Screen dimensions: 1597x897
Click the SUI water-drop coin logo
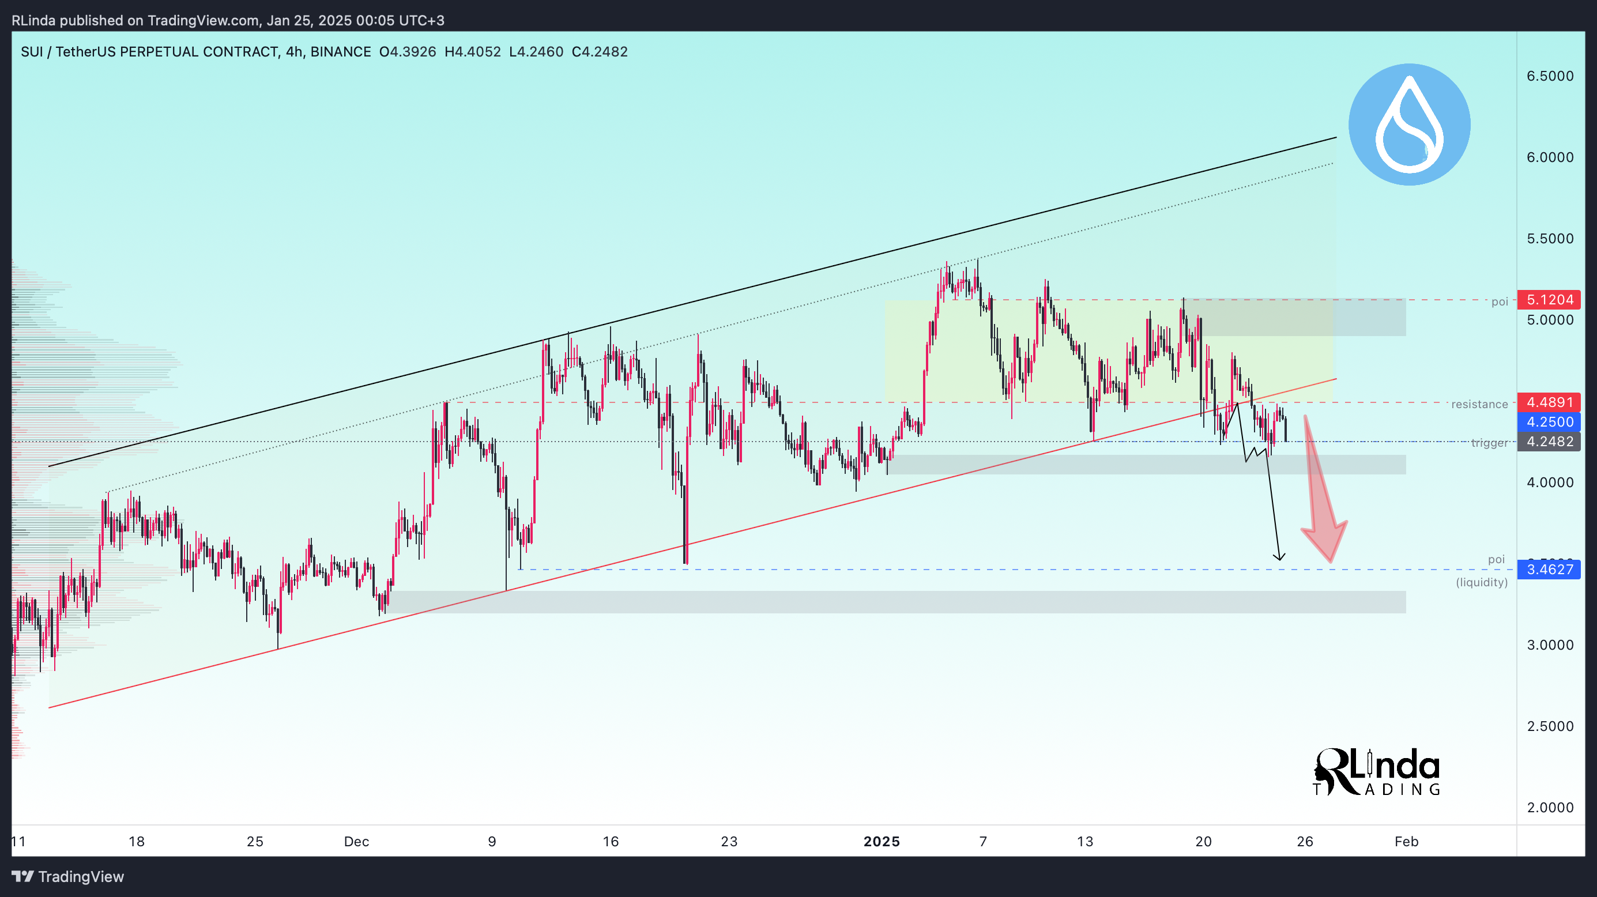1409,125
